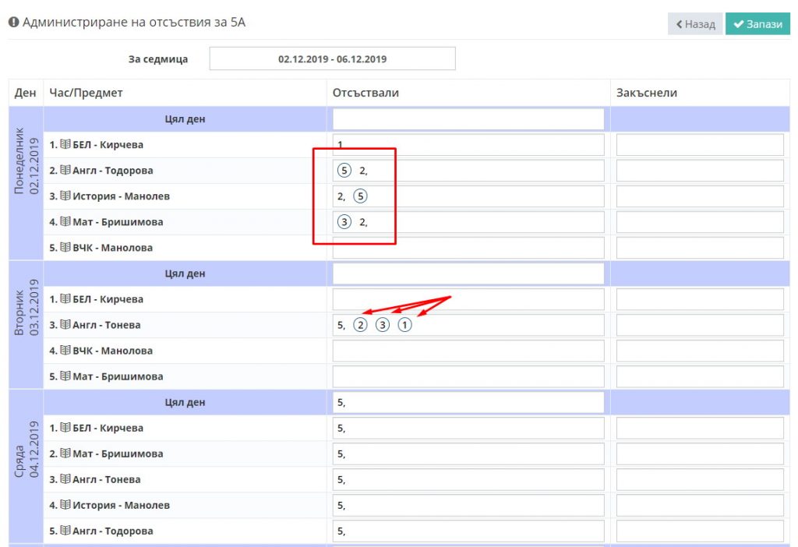This screenshot has height=547, width=798.
Task: Click the book icon for Англ - Тонева on Tuesday
Action: click(x=65, y=325)
